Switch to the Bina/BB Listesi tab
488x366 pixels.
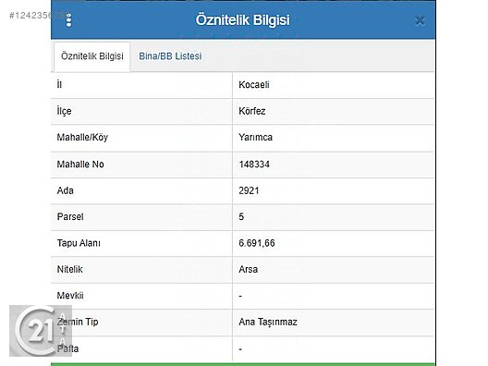tap(170, 56)
